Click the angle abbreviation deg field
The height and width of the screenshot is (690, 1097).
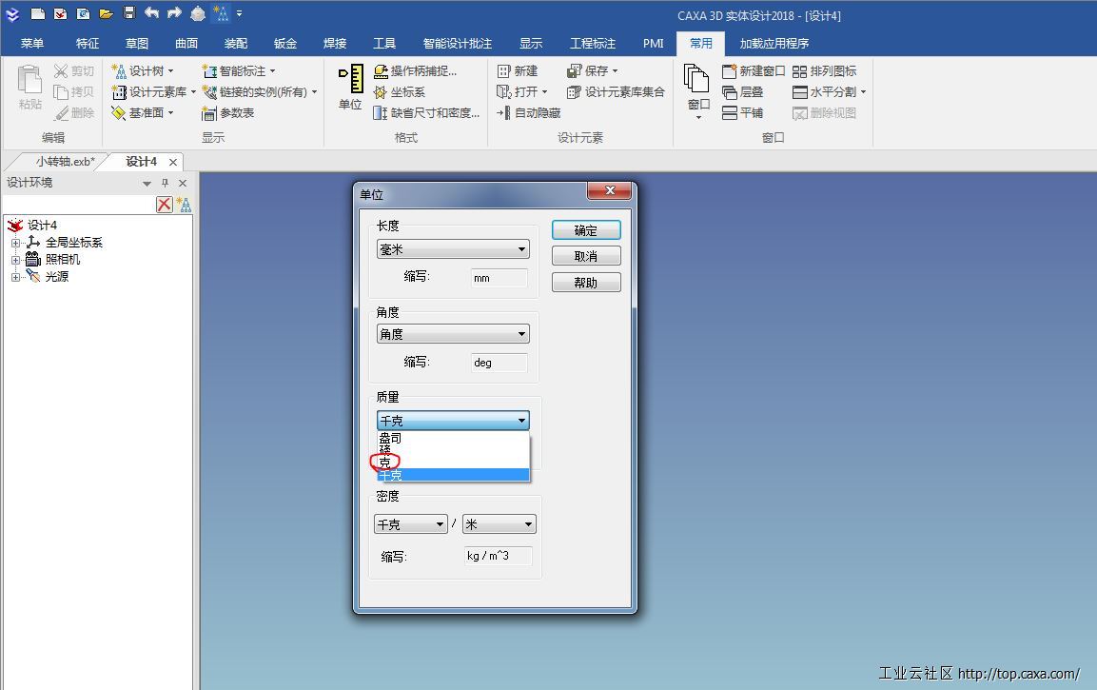pos(499,363)
